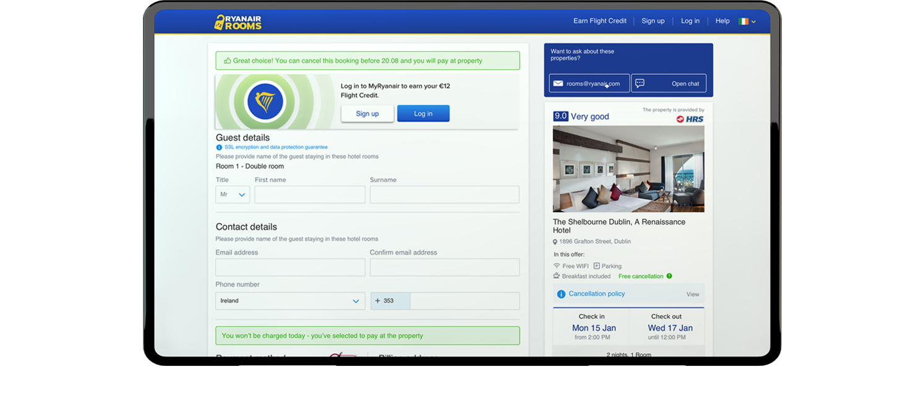Open the Help menu item
The image size is (923, 395).
click(723, 21)
